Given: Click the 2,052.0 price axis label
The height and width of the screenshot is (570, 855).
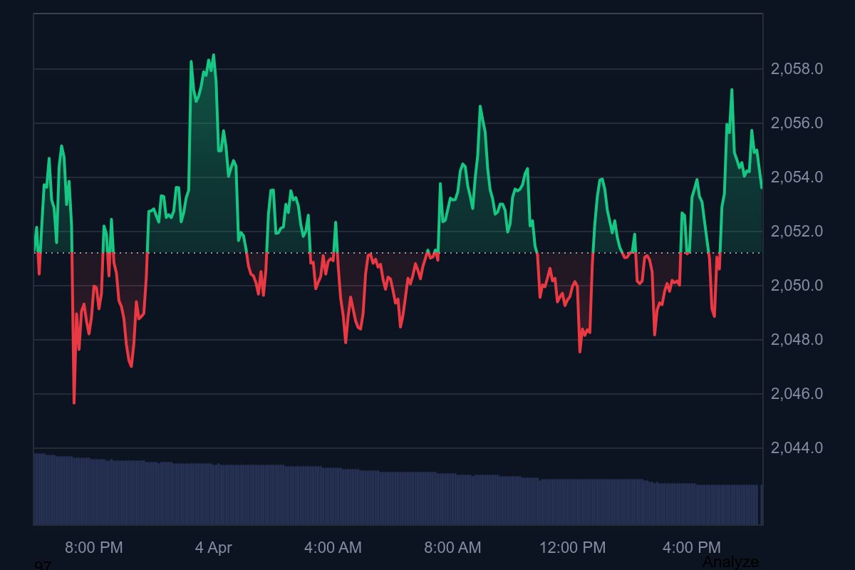Looking at the screenshot, I should pos(797,232).
